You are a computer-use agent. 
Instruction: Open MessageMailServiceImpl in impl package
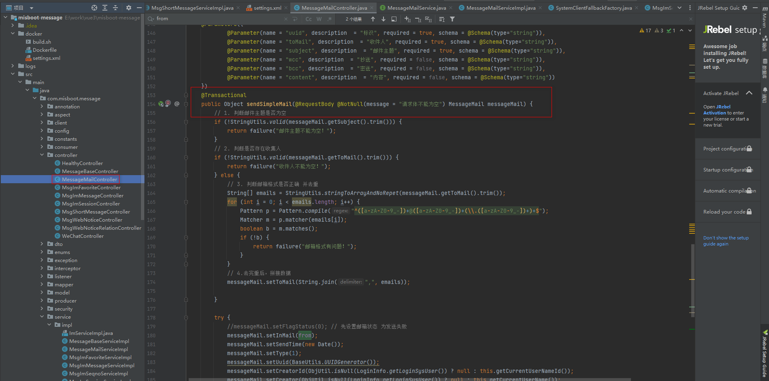point(98,349)
